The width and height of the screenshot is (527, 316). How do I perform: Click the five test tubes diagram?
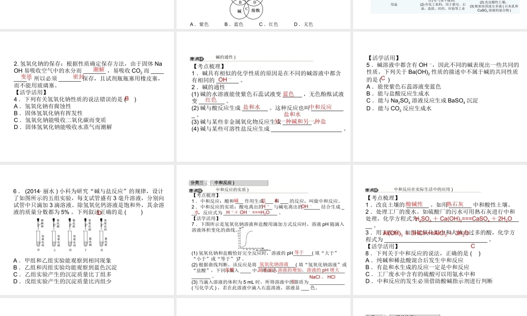point(72,234)
